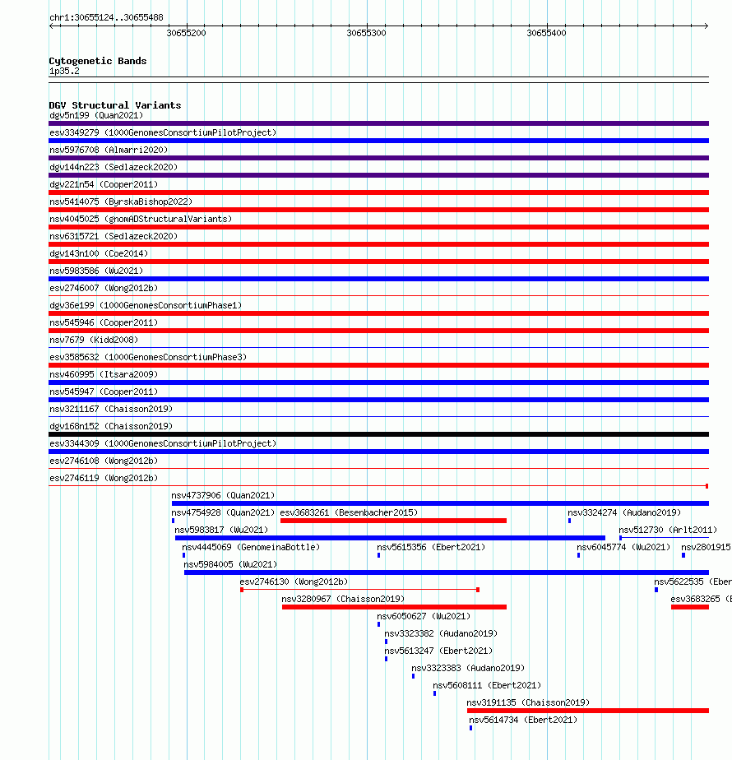Viewport: 732px width, 760px height.
Task: Select nsv5613247 (Ebert2021) label
Action: tap(438, 651)
